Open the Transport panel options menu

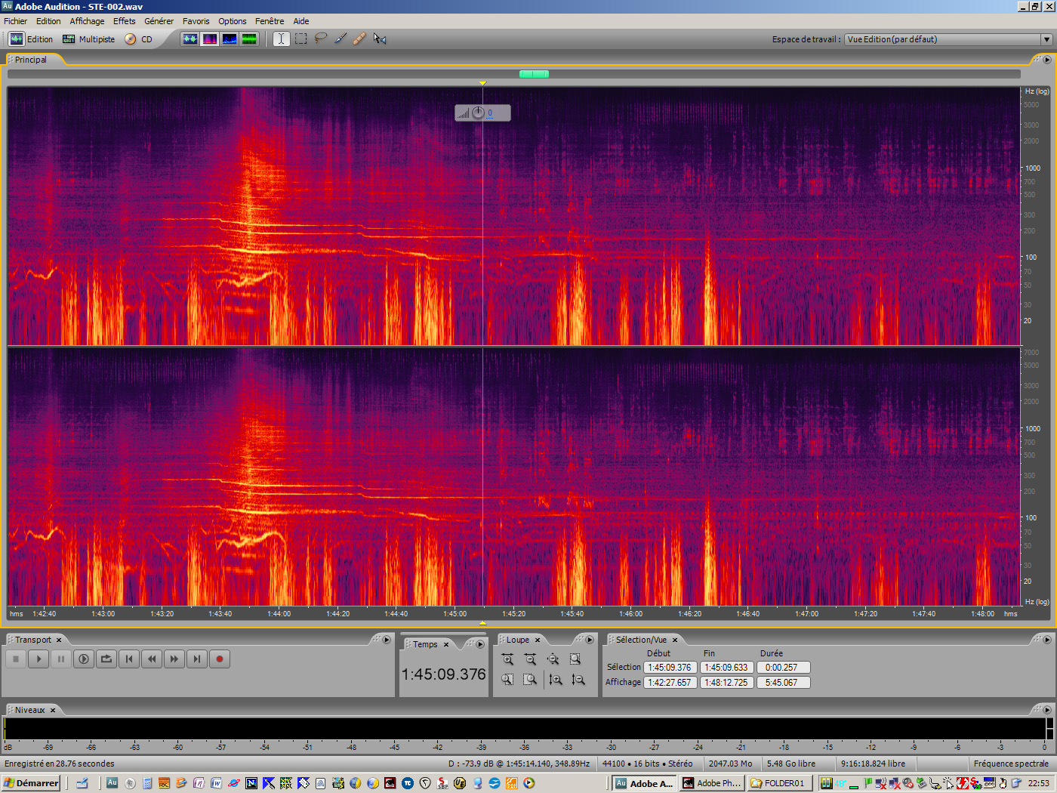coord(387,640)
